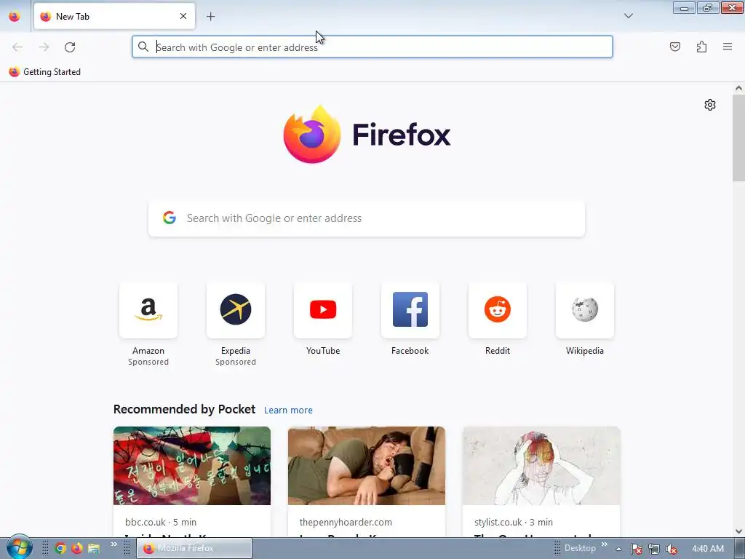
Task: Open the thepennyhoarder.com article thumbnail
Action: [x=367, y=466]
